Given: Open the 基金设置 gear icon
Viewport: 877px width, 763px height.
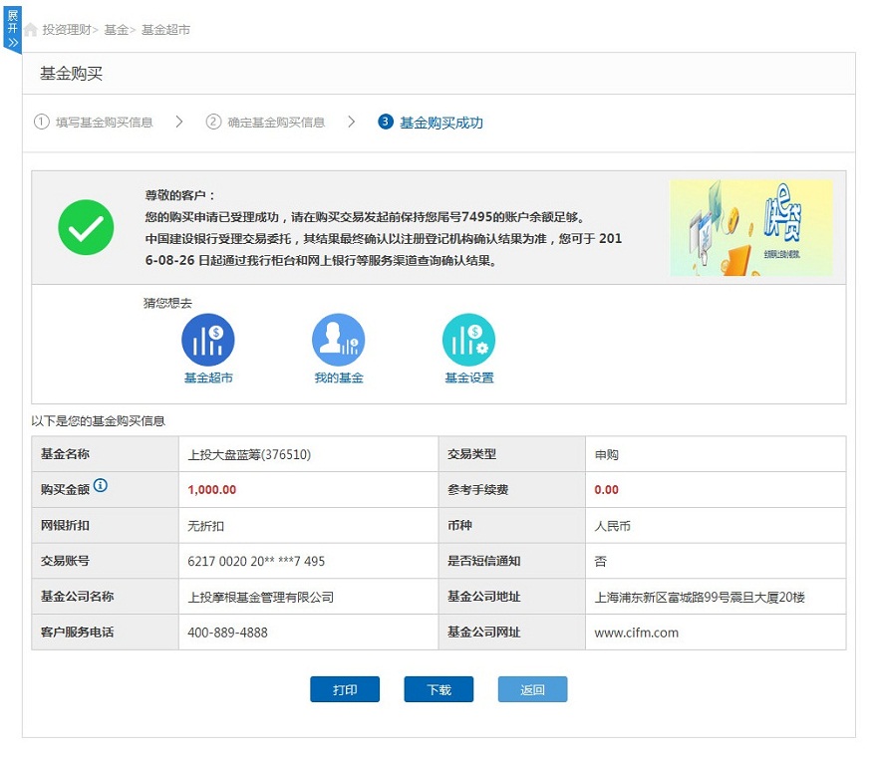Looking at the screenshot, I should 468,340.
